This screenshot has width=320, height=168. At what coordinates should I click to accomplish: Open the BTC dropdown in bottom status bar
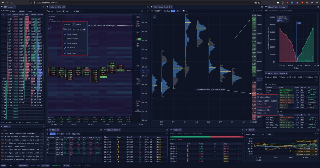coord(12,165)
